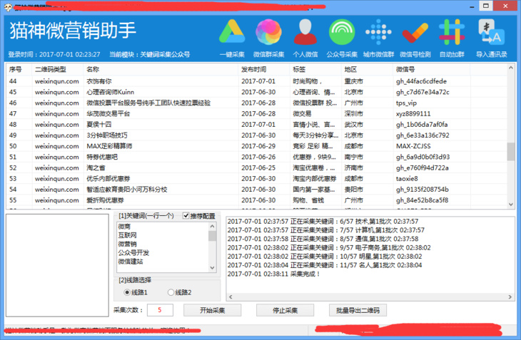The image size is (521, 340).
Task: Open the 自动加群 hashtag icon
Action: 452,31
